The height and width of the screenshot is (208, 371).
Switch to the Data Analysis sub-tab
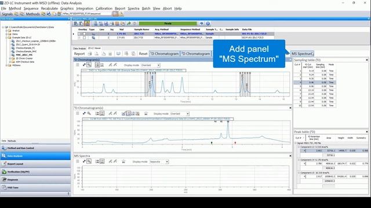pyautogui.click(x=79, y=49)
